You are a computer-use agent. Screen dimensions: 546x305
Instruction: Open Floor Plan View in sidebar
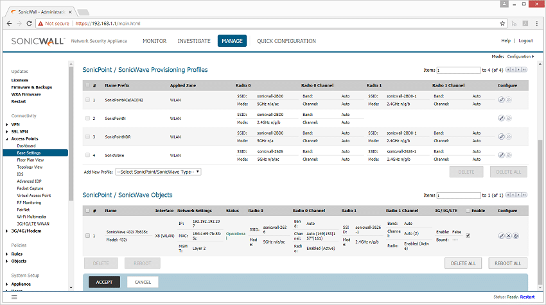[x=30, y=160]
